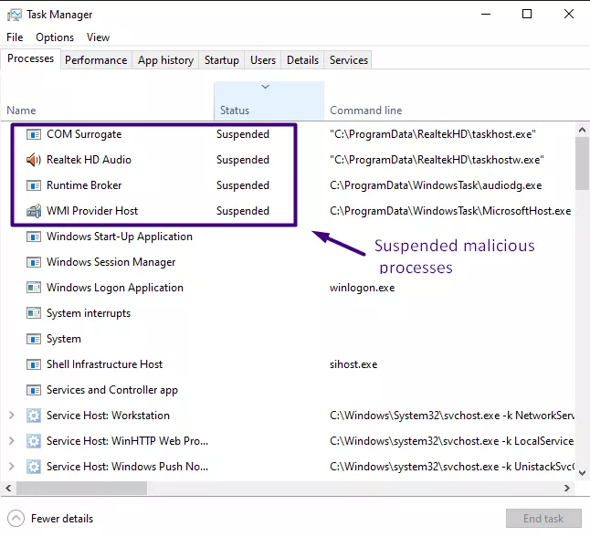
Task: Select the Runtime Broker process name
Action: (84, 185)
